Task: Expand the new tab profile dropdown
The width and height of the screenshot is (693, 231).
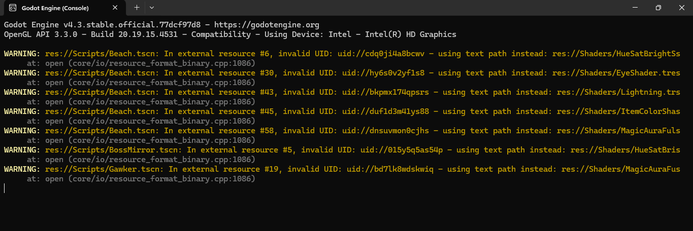Action: click(x=152, y=8)
